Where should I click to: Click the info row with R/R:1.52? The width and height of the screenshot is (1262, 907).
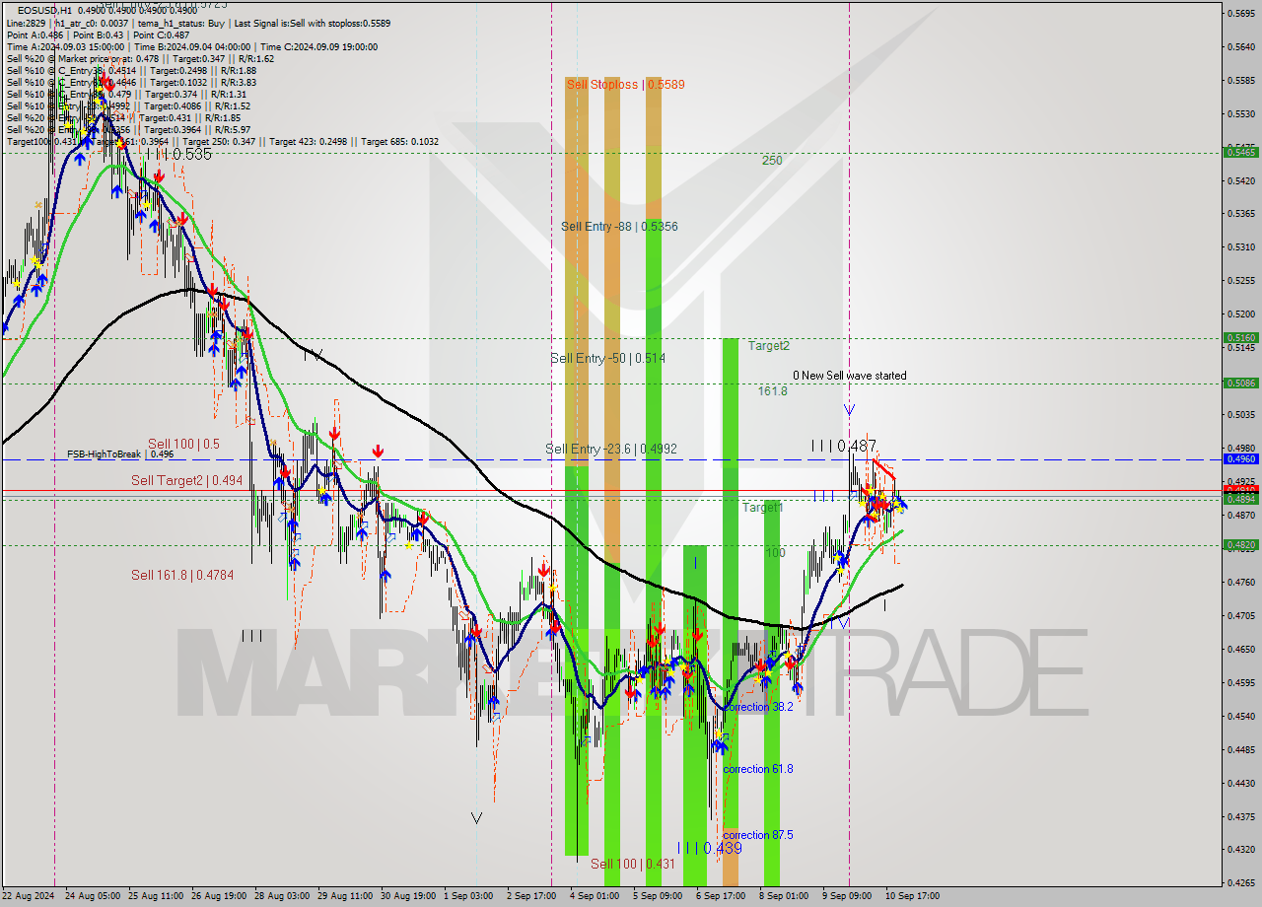click(128, 105)
